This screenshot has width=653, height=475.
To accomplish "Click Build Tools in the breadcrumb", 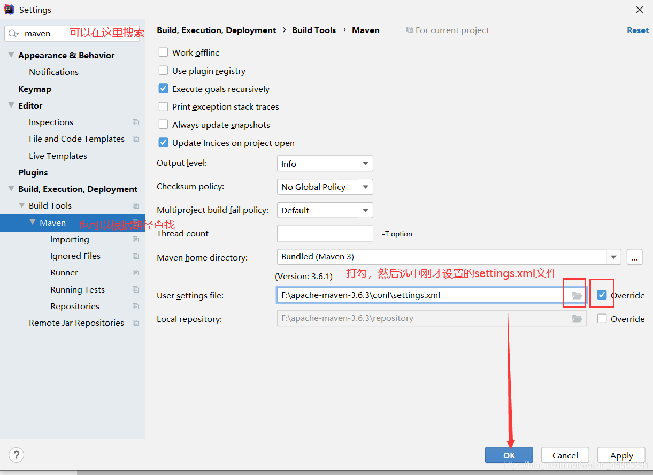I will 314,30.
